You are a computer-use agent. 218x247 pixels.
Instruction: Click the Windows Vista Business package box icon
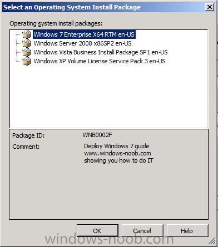click(27, 52)
